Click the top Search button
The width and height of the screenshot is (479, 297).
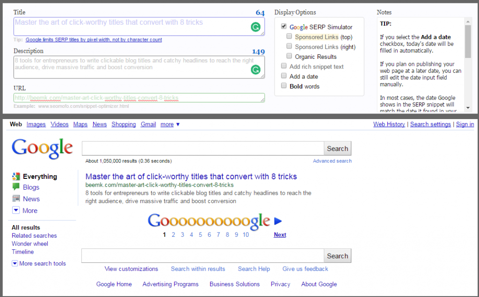tap(338, 148)
